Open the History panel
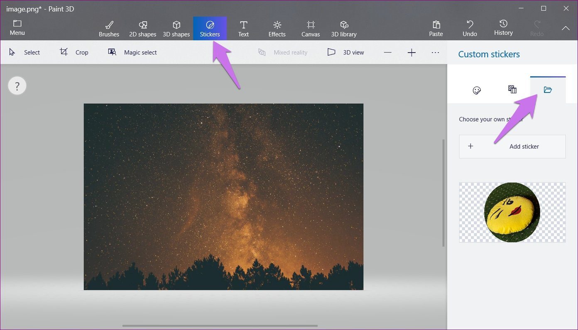Image resolution: width=578 pixels, height=330 pixels. click(x=503, y=28)
